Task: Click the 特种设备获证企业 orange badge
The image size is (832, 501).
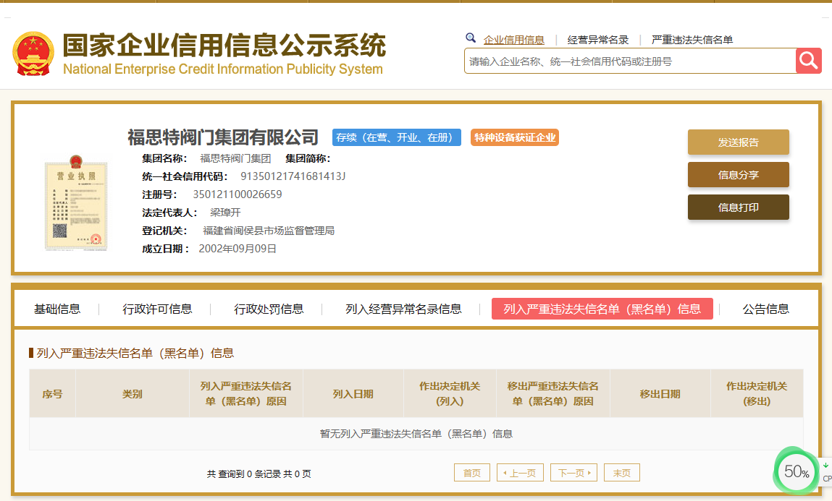Action: coord(515,137)
